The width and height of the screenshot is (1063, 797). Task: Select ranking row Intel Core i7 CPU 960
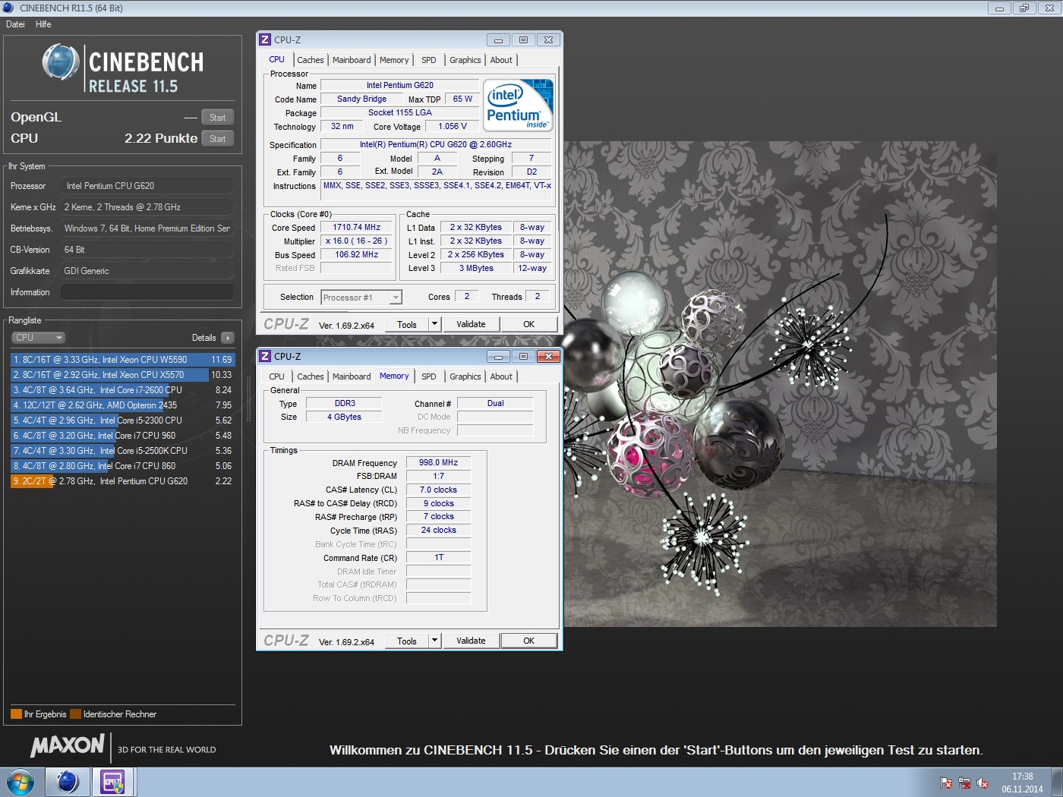[x=123, y=436]
